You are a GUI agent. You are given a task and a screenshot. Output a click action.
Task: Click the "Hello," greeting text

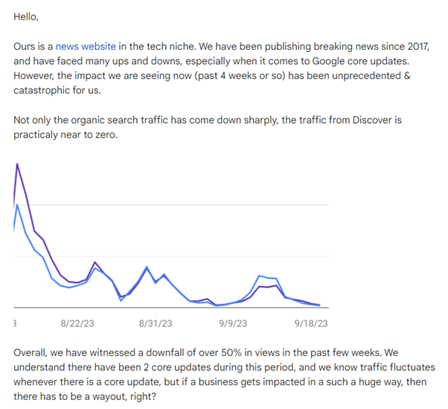point(26,17)
